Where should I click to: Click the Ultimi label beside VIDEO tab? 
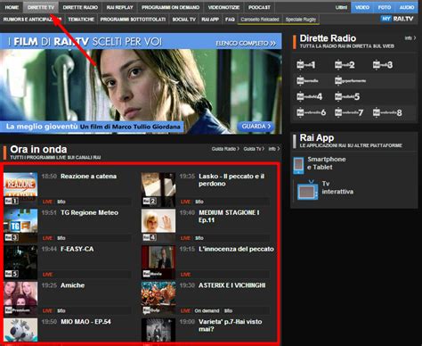coord(341,7)
